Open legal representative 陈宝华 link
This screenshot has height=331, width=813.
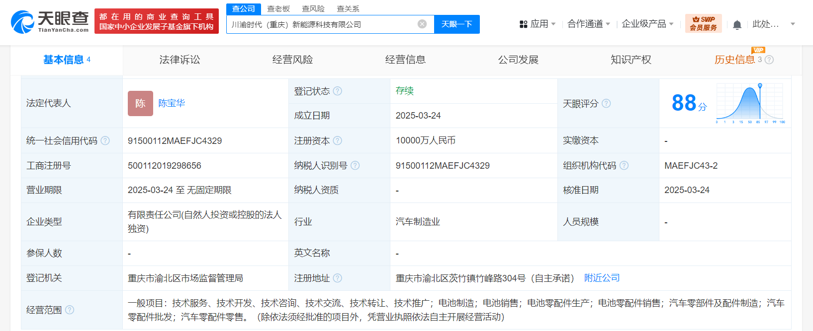pyautogui.click(x=172, y=103)
